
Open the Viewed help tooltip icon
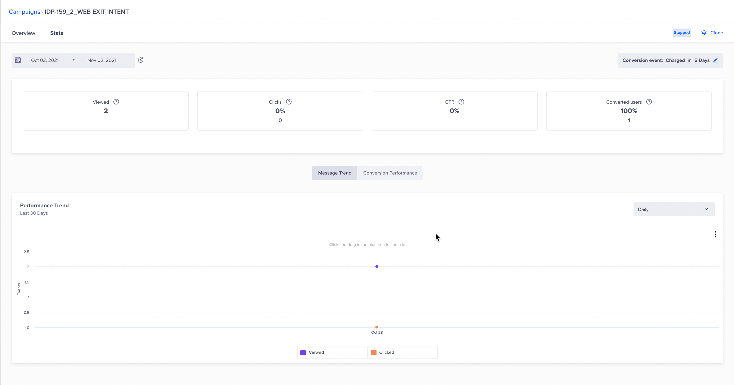(x=116, y=102)
